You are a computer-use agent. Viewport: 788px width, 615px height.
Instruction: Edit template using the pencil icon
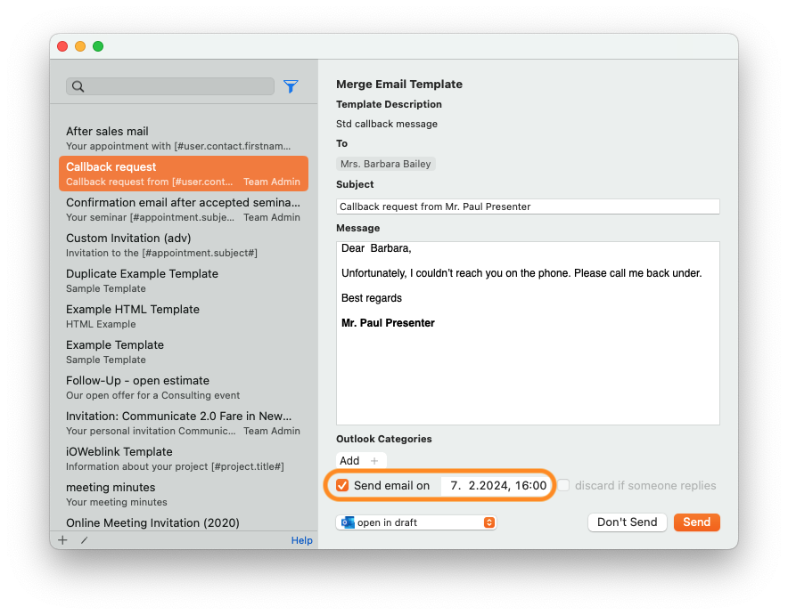point(84,540)
